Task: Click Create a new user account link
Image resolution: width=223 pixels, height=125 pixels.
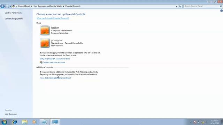Action: click(x=54, y=62)
